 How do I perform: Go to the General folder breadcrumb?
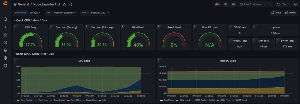point(23,4)
